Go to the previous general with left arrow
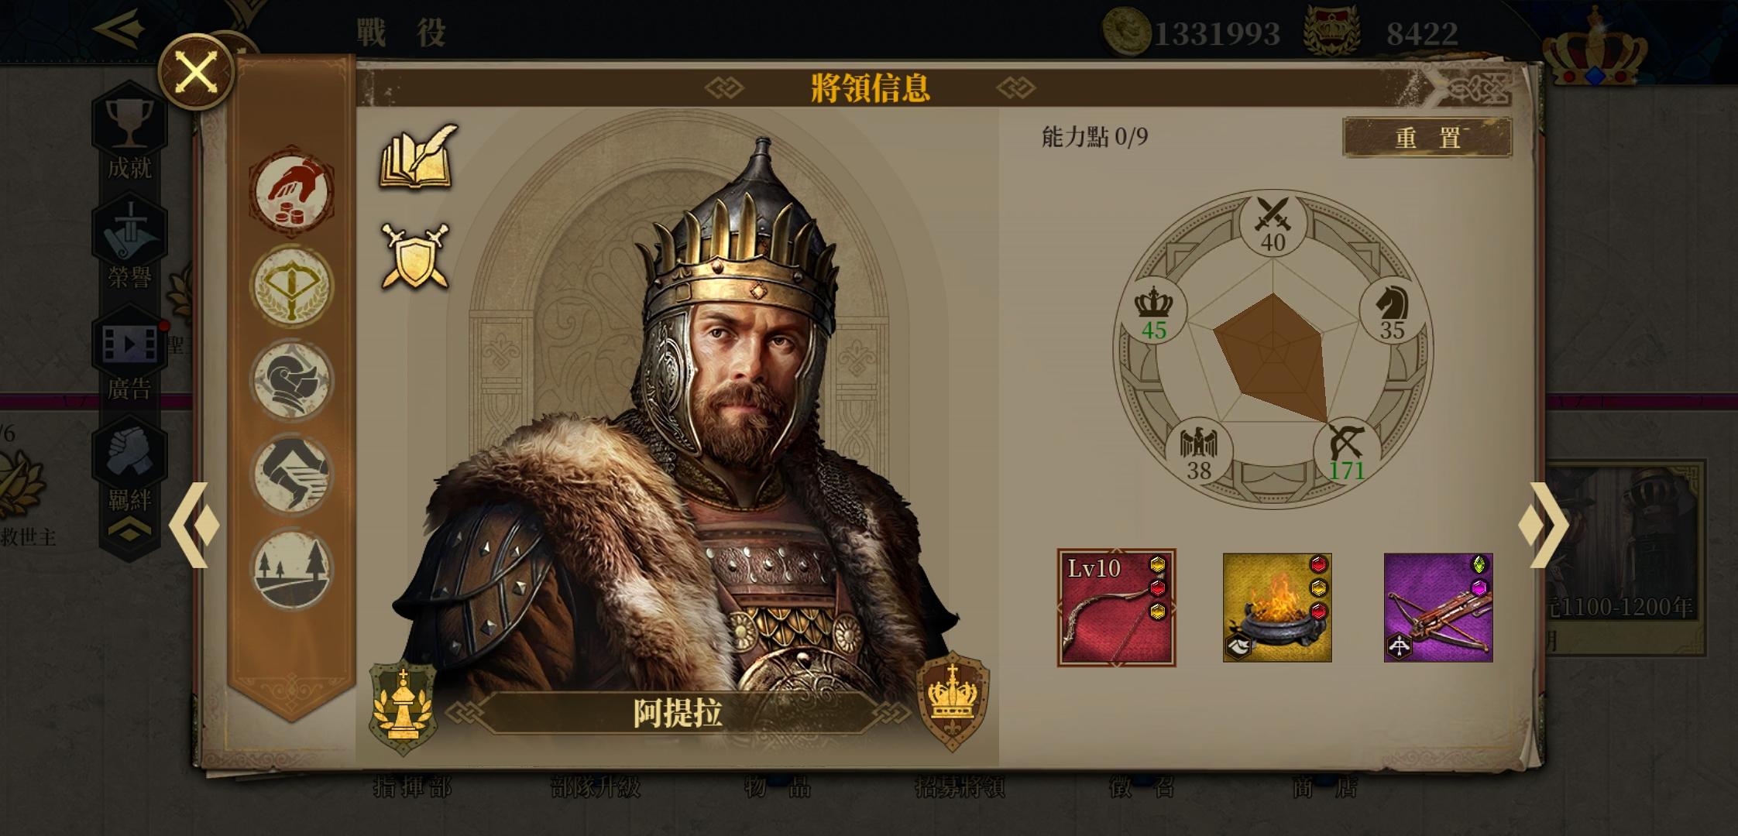The height and width of the screenshot is (836, 1738). click(194, 525)
